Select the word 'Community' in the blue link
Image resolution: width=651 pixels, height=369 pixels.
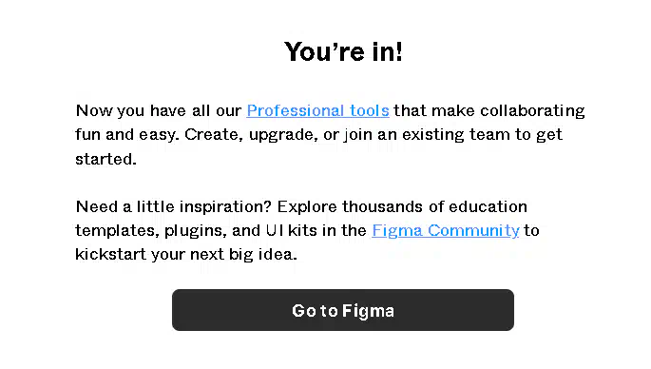coord(473,230)
